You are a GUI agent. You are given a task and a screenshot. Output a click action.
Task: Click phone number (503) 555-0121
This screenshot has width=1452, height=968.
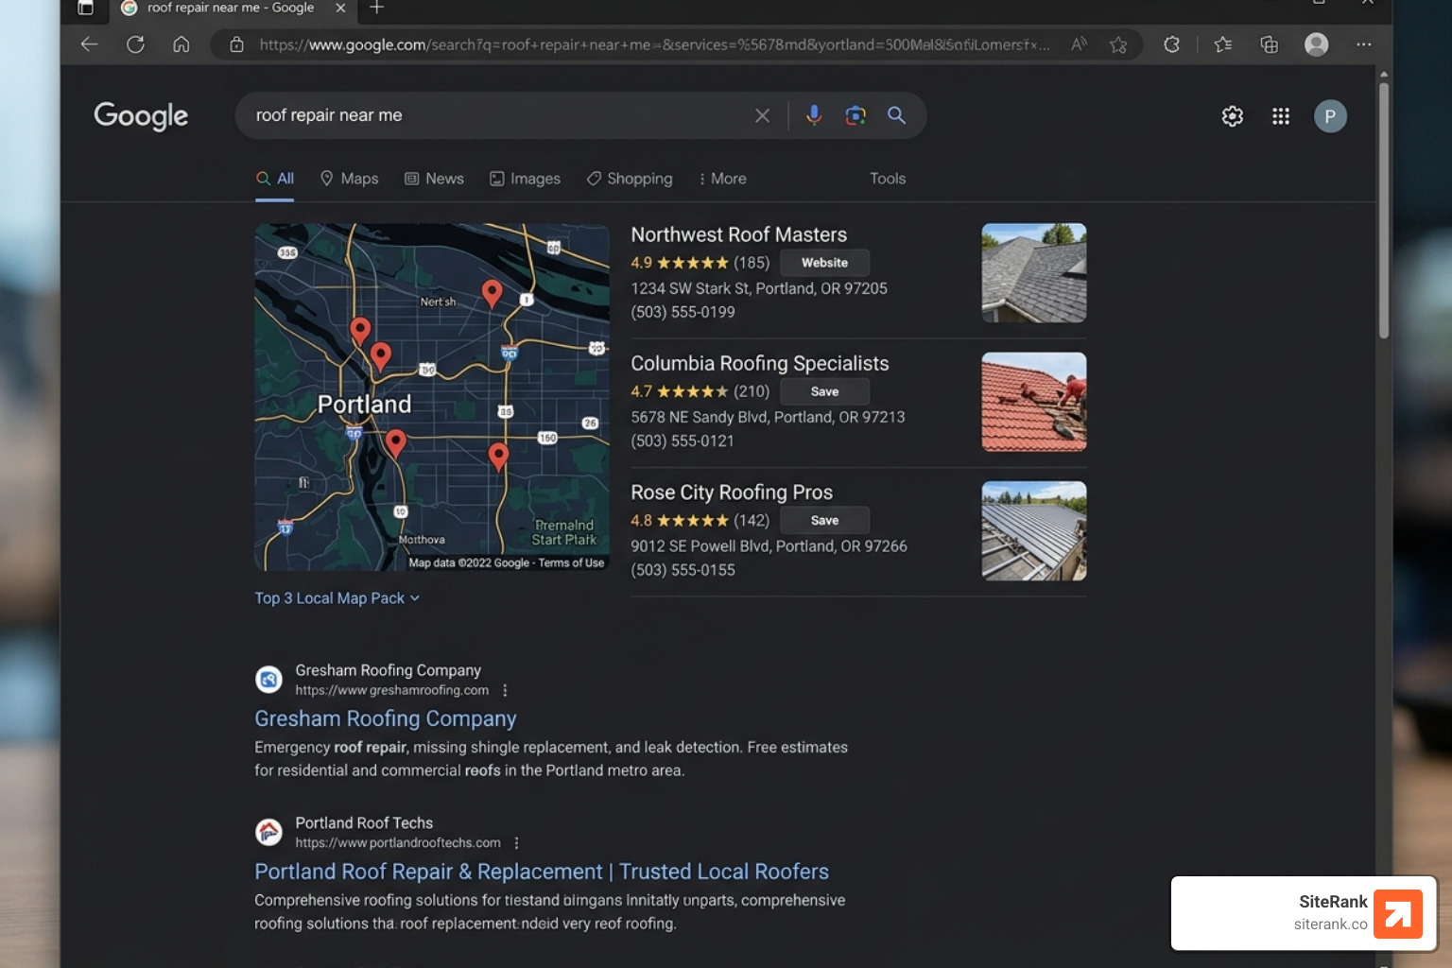point(683,441)
